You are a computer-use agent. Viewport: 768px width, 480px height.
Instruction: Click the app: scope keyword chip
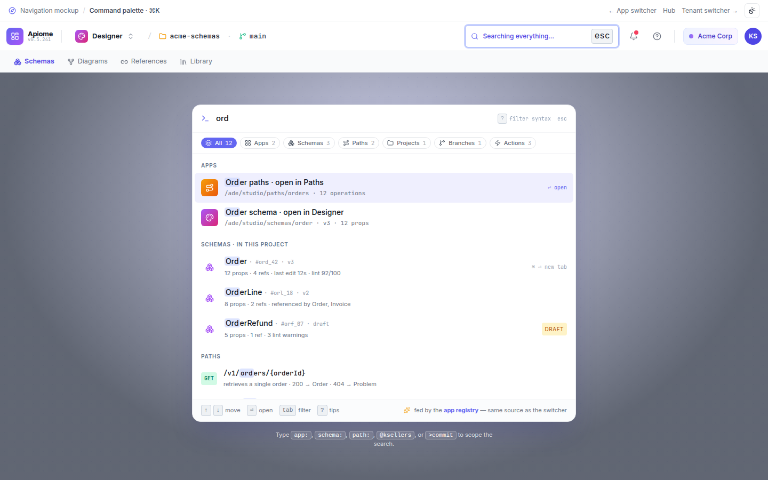tap(301, 435)
